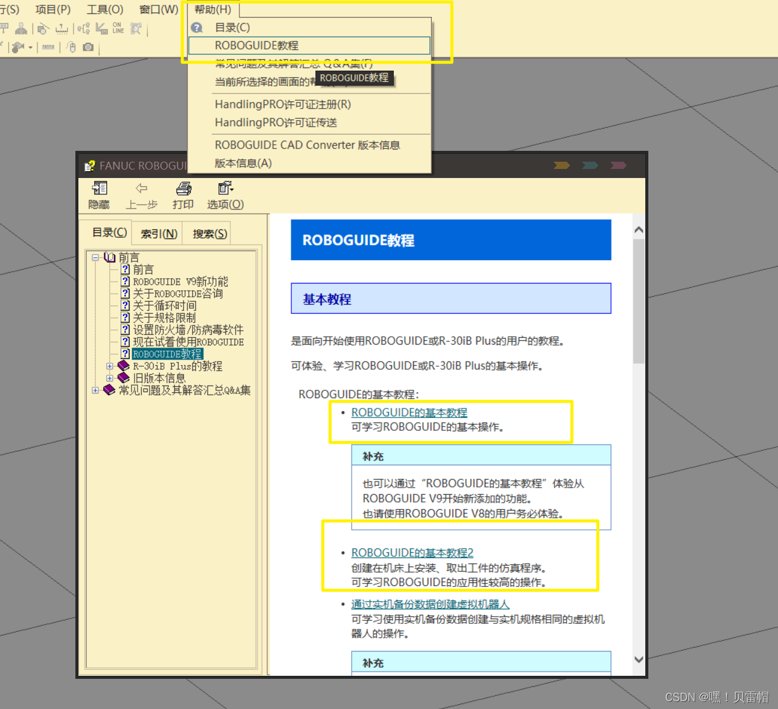
Task: Open the 帮助(H) menu
Action: click(x=213, y=9)
